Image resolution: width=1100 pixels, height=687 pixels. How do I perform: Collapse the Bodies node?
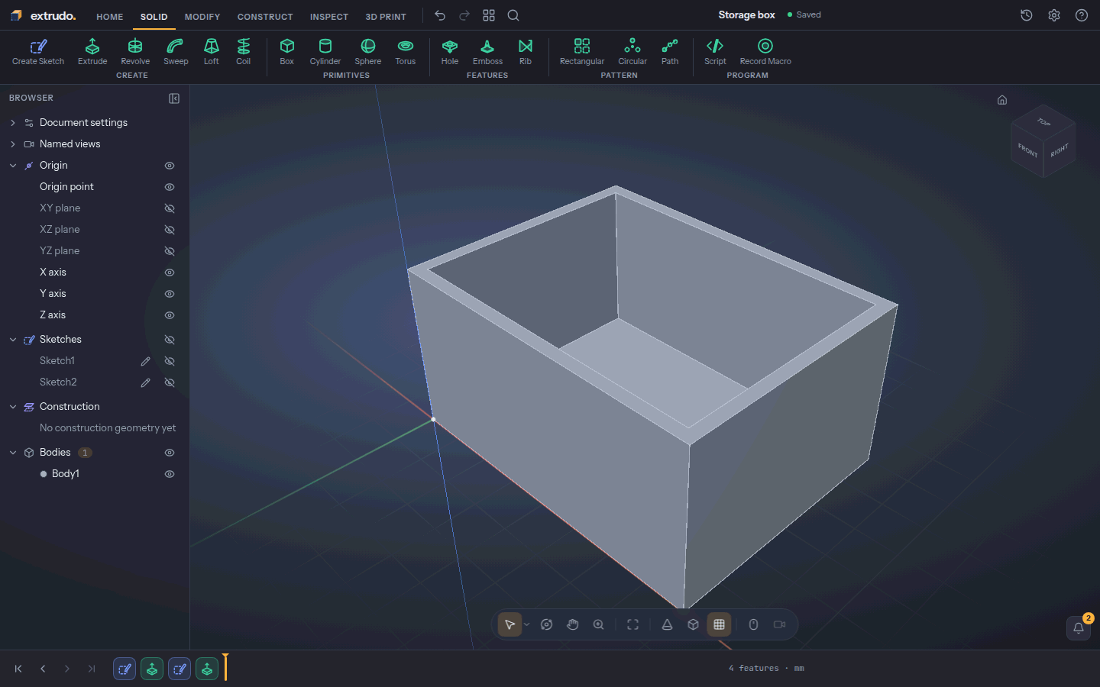13,453
